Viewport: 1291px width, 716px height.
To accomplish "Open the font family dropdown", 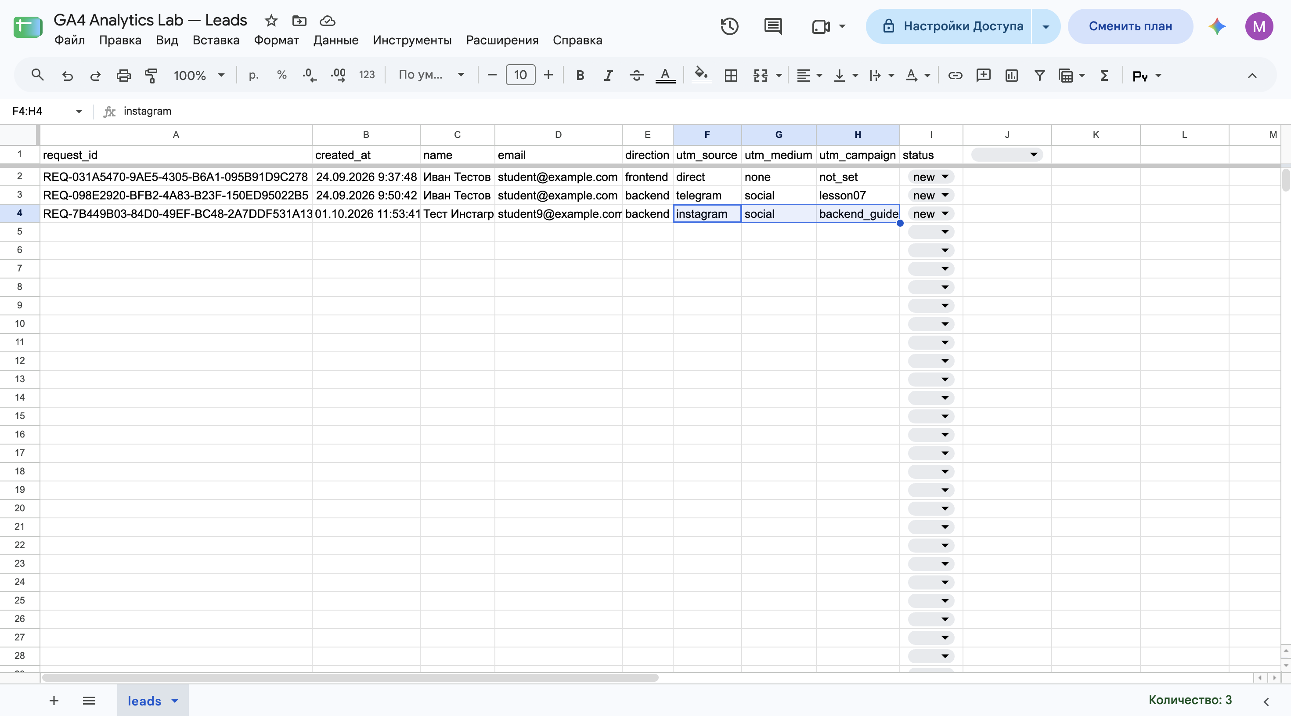I will (432, 75).
